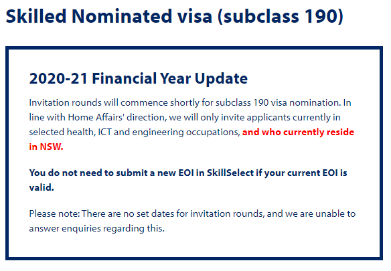Viewport: 391px width, 271px height.
Task: Click 'selected health, ICT and engineering occupations'
Action: 135,132
